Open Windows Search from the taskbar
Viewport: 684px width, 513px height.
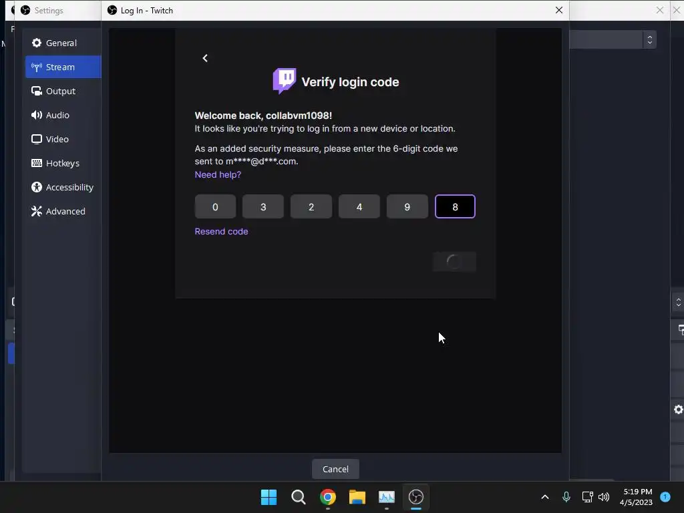click(299, 497)
